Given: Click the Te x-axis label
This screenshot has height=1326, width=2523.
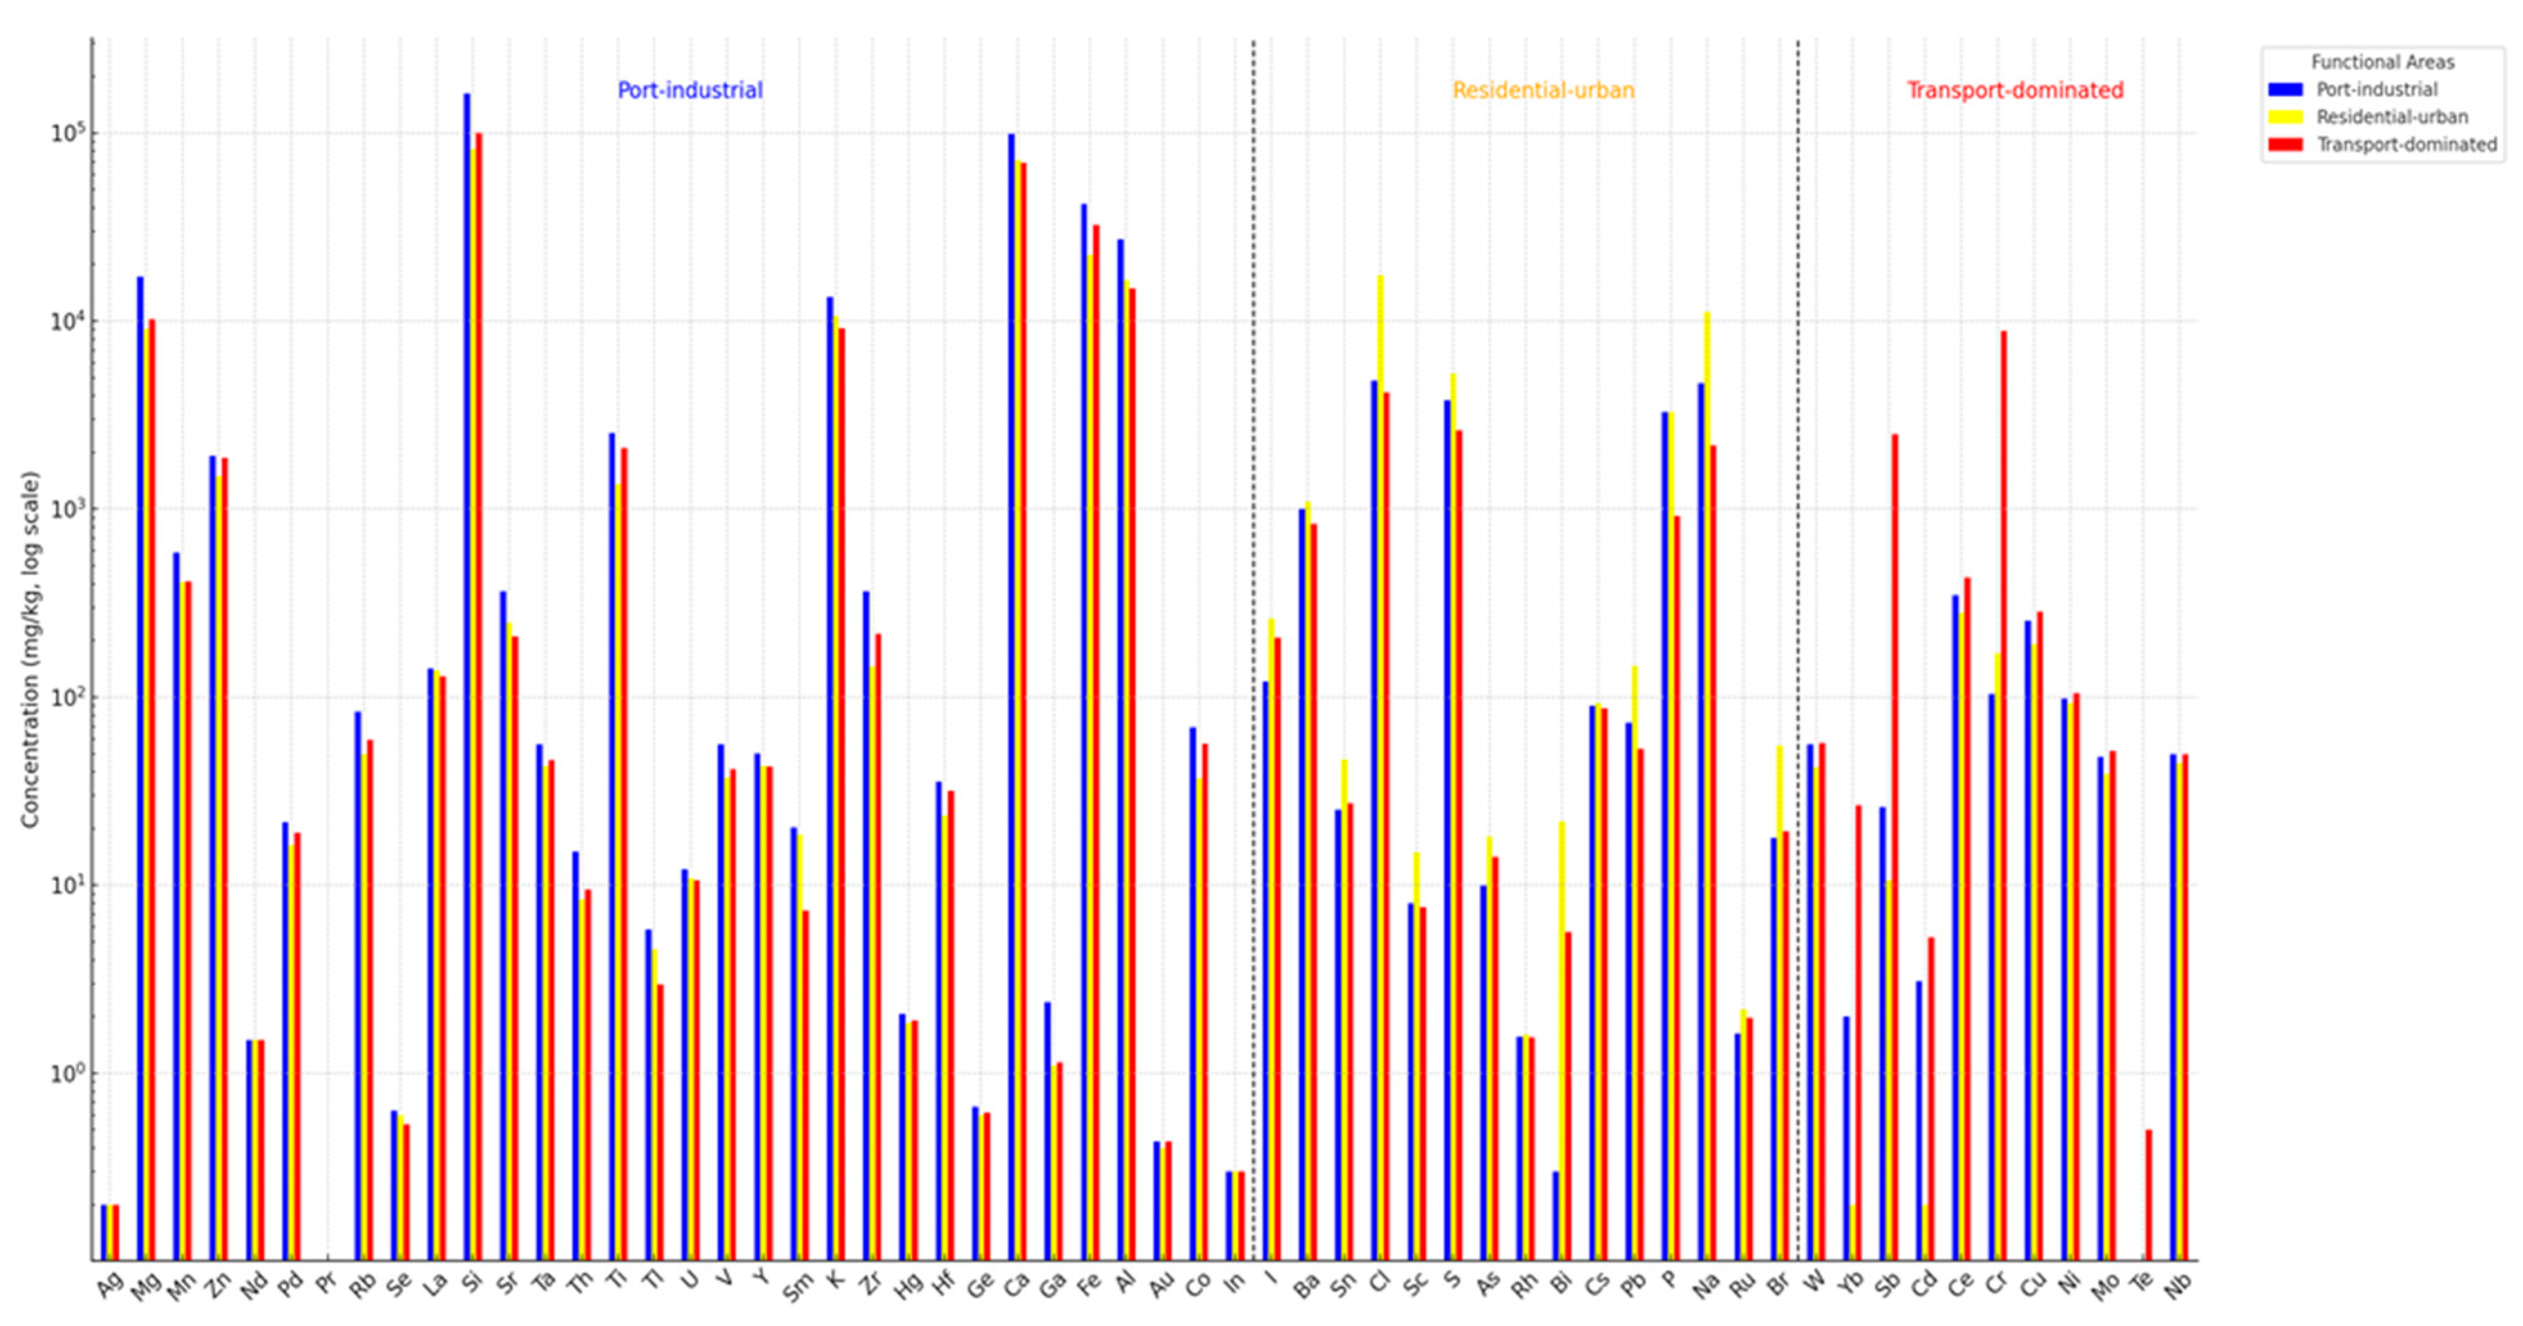Looking at the screenshot, I should (2142, 1283).
